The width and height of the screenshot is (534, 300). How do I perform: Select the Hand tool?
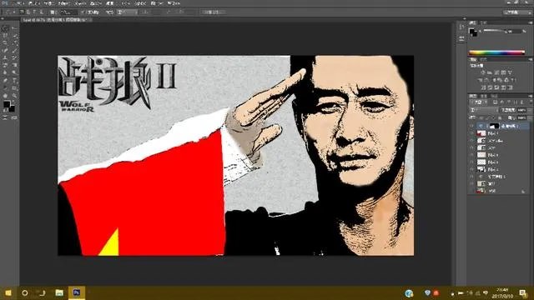coord(5,96)
